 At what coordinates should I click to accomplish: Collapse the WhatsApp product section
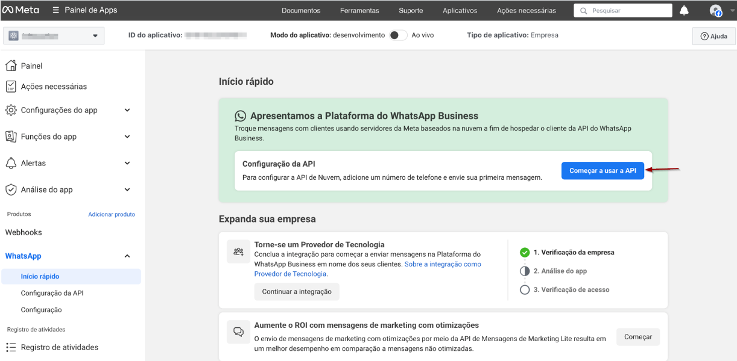tap(127, 256)
